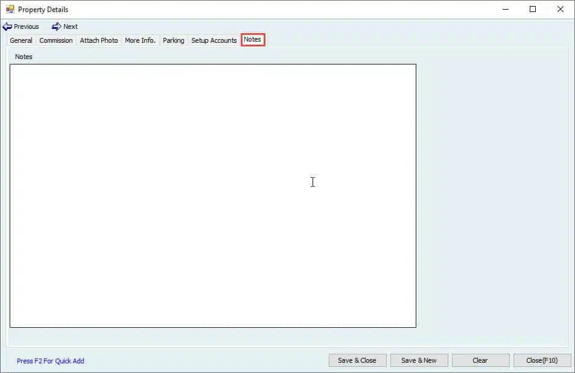Open the Setup Accounts tab
This screenshot has height=373, width=575.
pyautogui.click(x=214, y=40)
